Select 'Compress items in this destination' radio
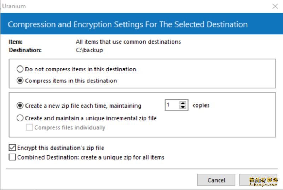Image resolution: width=283 pixels, height=190 pixels. click(20, 80)
